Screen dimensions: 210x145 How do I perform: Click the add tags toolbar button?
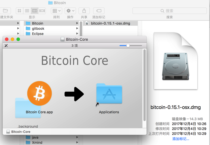tap(99, 11)
